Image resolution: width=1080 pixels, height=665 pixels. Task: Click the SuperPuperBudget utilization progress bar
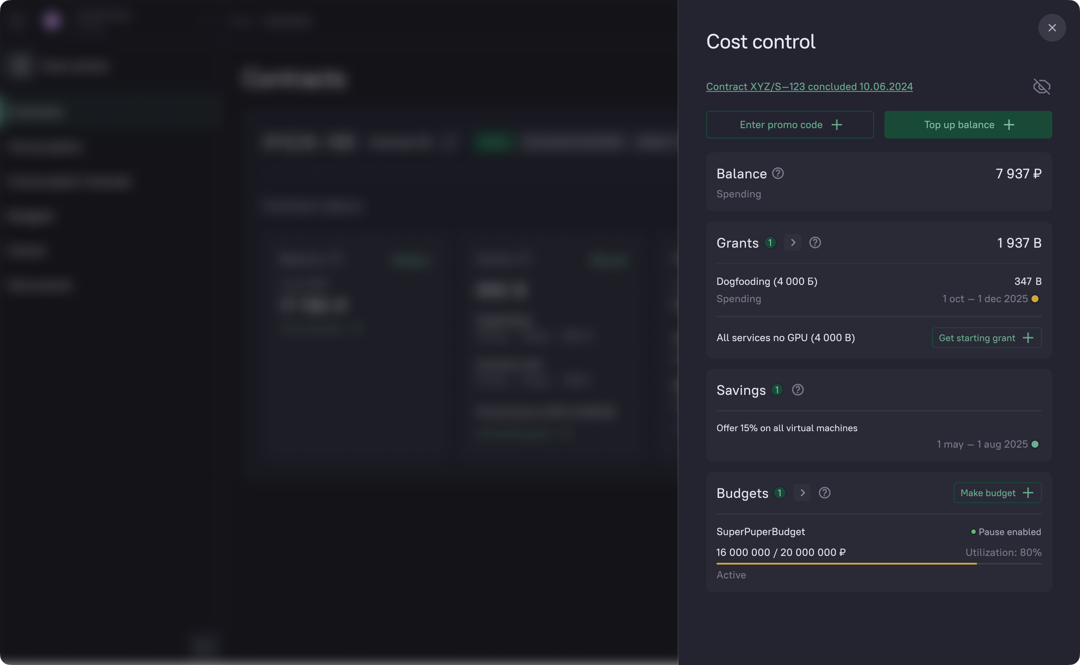pyautogui.click(x=878, y=564)
